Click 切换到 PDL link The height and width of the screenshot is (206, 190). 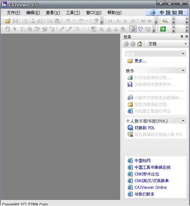[145, 128]
